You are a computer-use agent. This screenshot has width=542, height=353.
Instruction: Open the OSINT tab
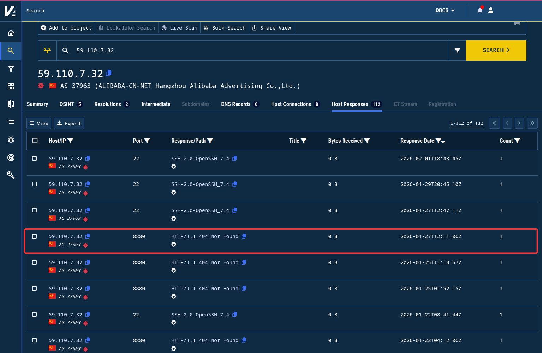tap(66, 104)
